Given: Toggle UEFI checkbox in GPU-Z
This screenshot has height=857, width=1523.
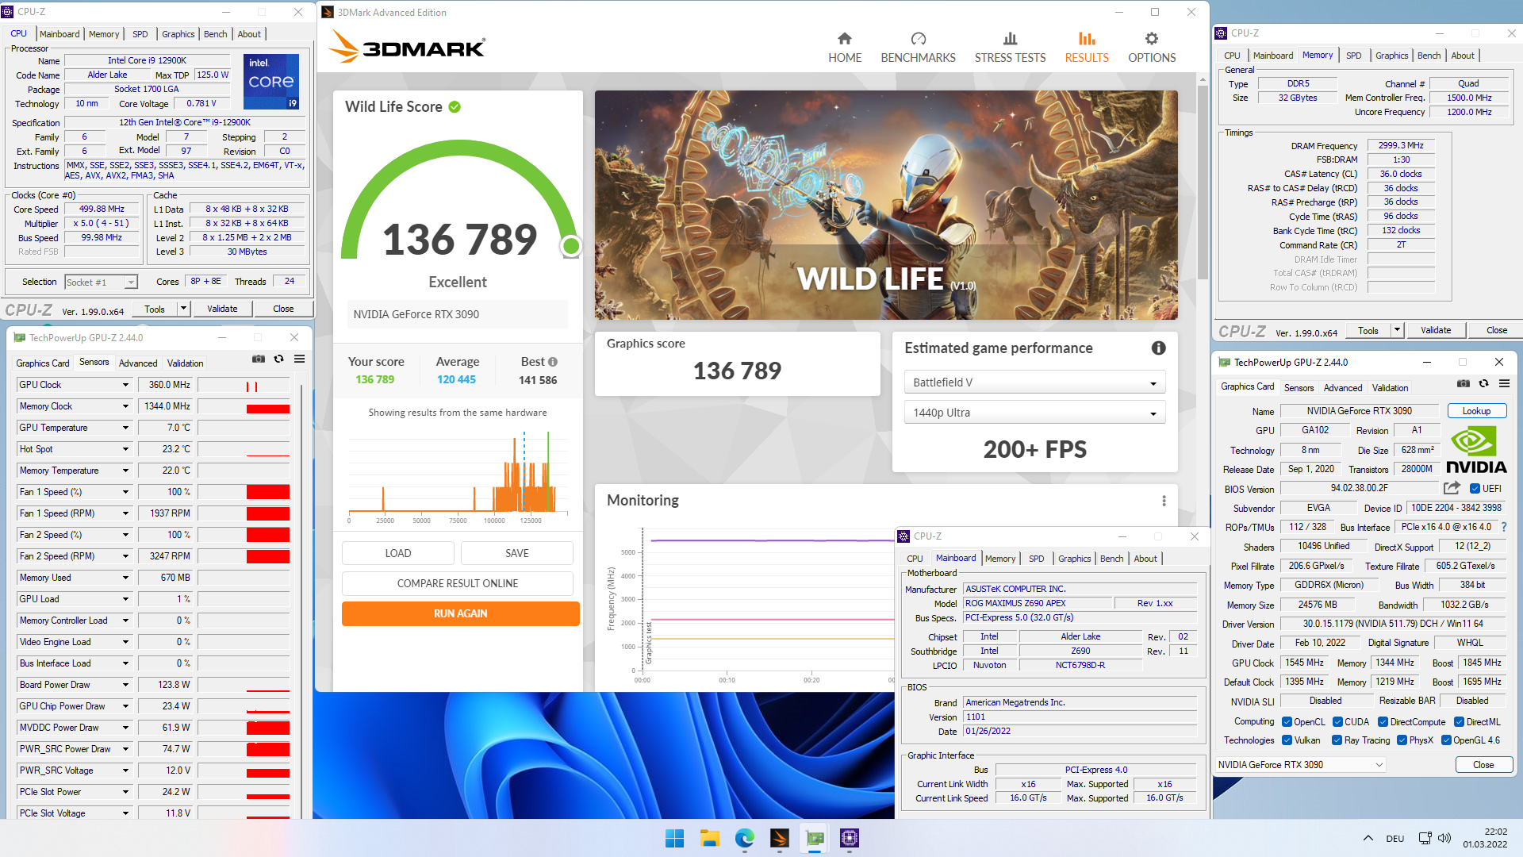Looking at the screenshot, I should point(1475,489).
